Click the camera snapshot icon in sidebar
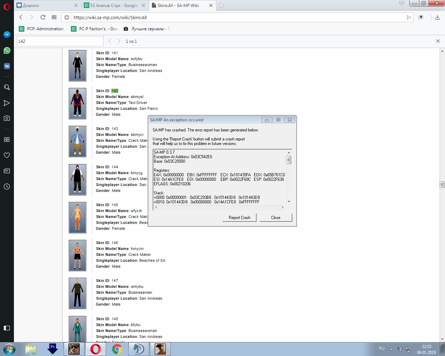 click(x=7, y=118)
